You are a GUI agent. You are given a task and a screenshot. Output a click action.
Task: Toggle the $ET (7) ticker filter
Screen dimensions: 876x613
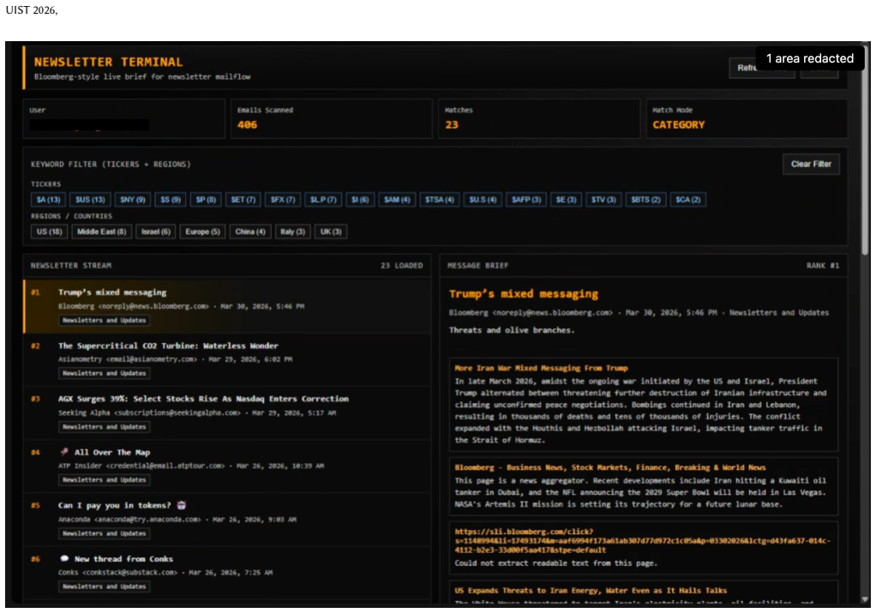coord(243,200)
